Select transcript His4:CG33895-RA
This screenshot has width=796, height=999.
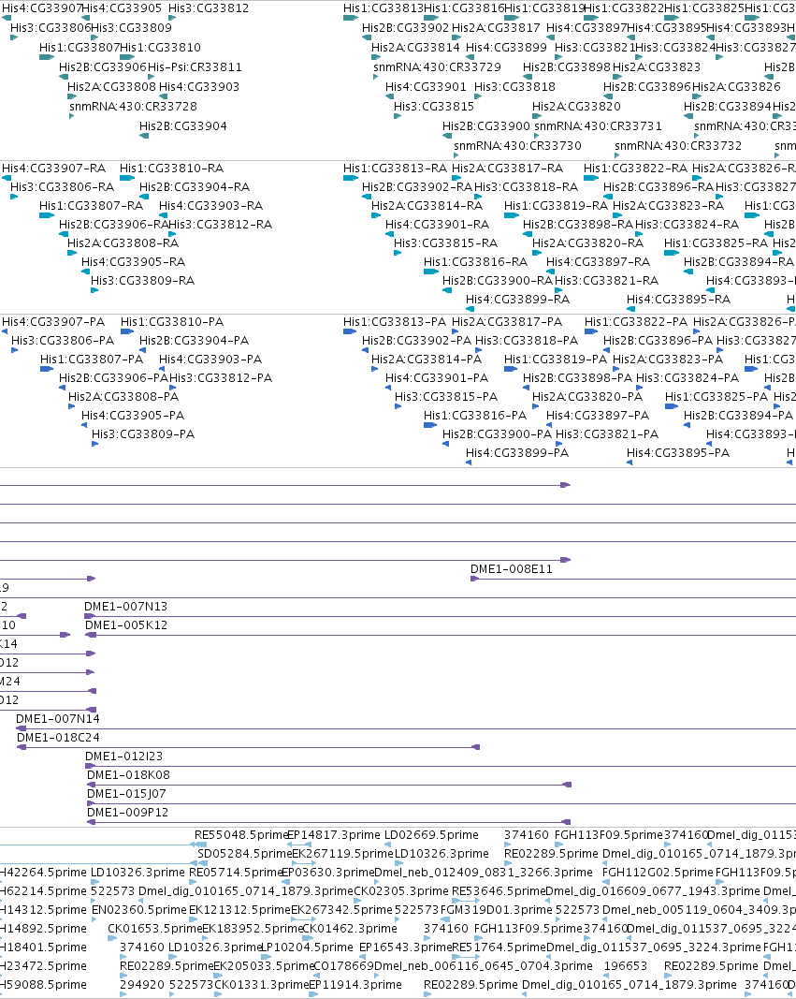pyautogui.click(x=678, y=300)
